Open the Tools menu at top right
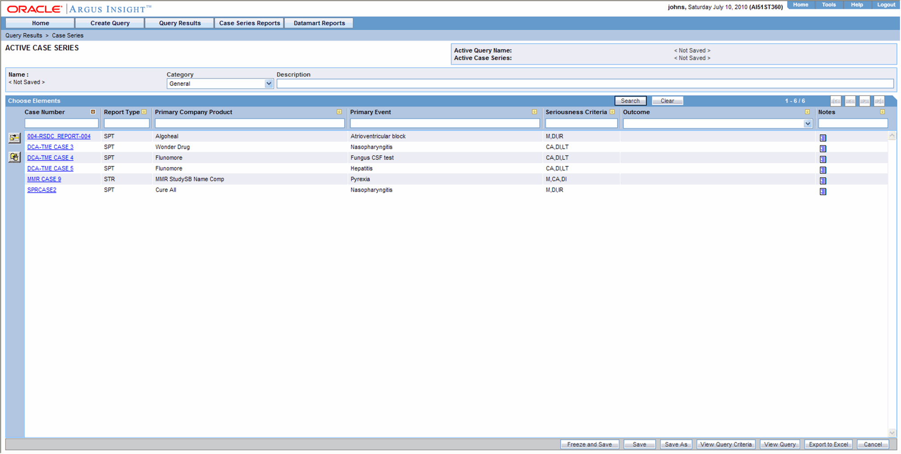Image resolution: width=901 pixels, height=454 pixels. 829,5
